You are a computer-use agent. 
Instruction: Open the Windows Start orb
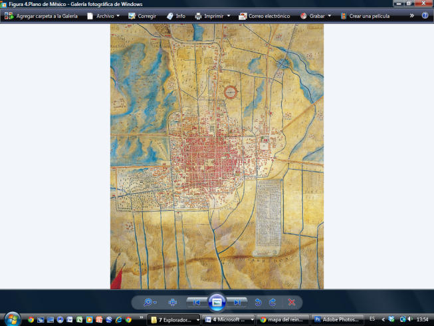click(13, 319)
